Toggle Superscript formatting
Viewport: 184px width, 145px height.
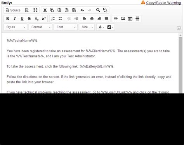point(44,19)
